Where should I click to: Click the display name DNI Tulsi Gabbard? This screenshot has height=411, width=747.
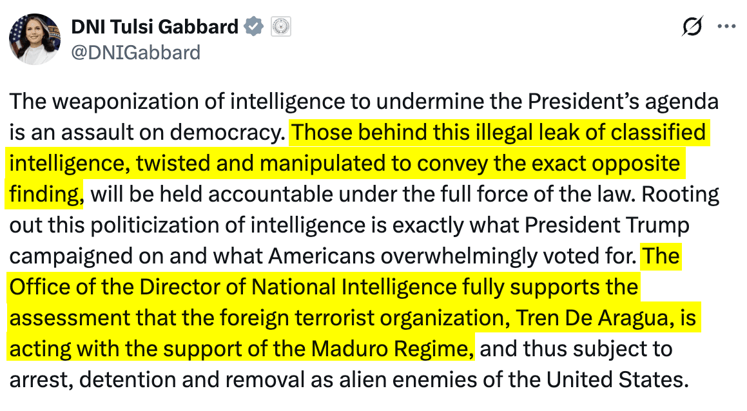tap(153, 26)
